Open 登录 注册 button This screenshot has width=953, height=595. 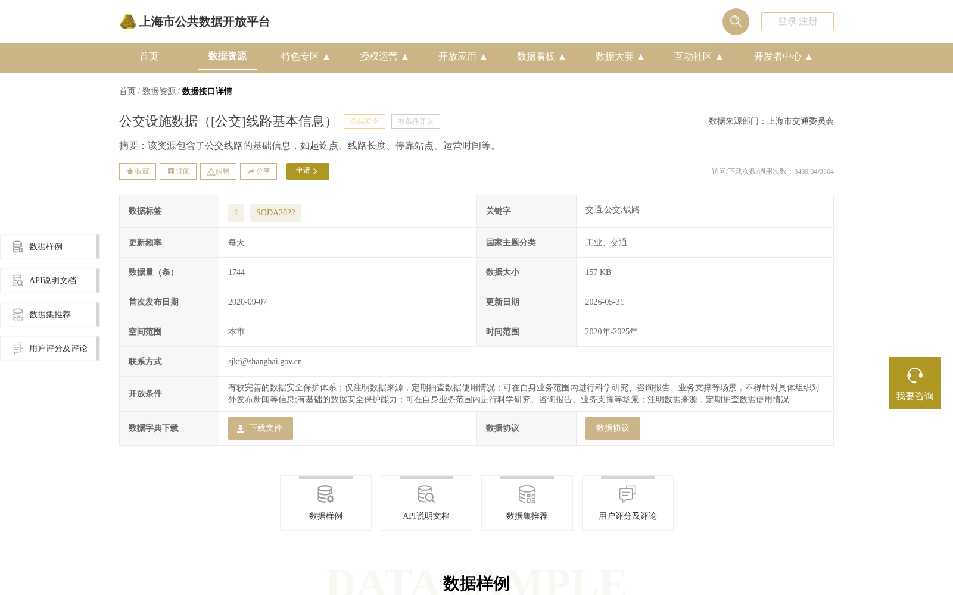coord(798,21)
